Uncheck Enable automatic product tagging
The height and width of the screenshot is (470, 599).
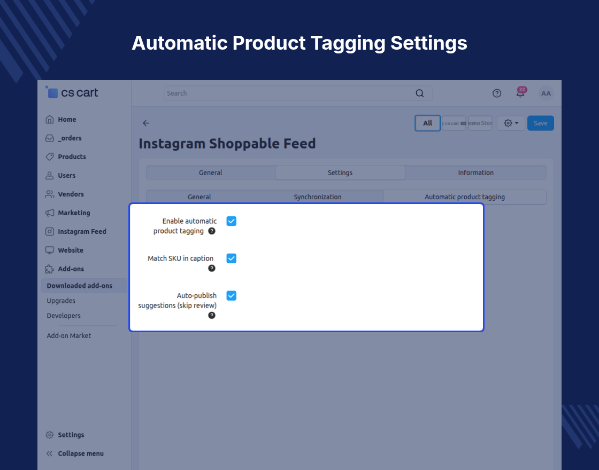click(232, 221)
